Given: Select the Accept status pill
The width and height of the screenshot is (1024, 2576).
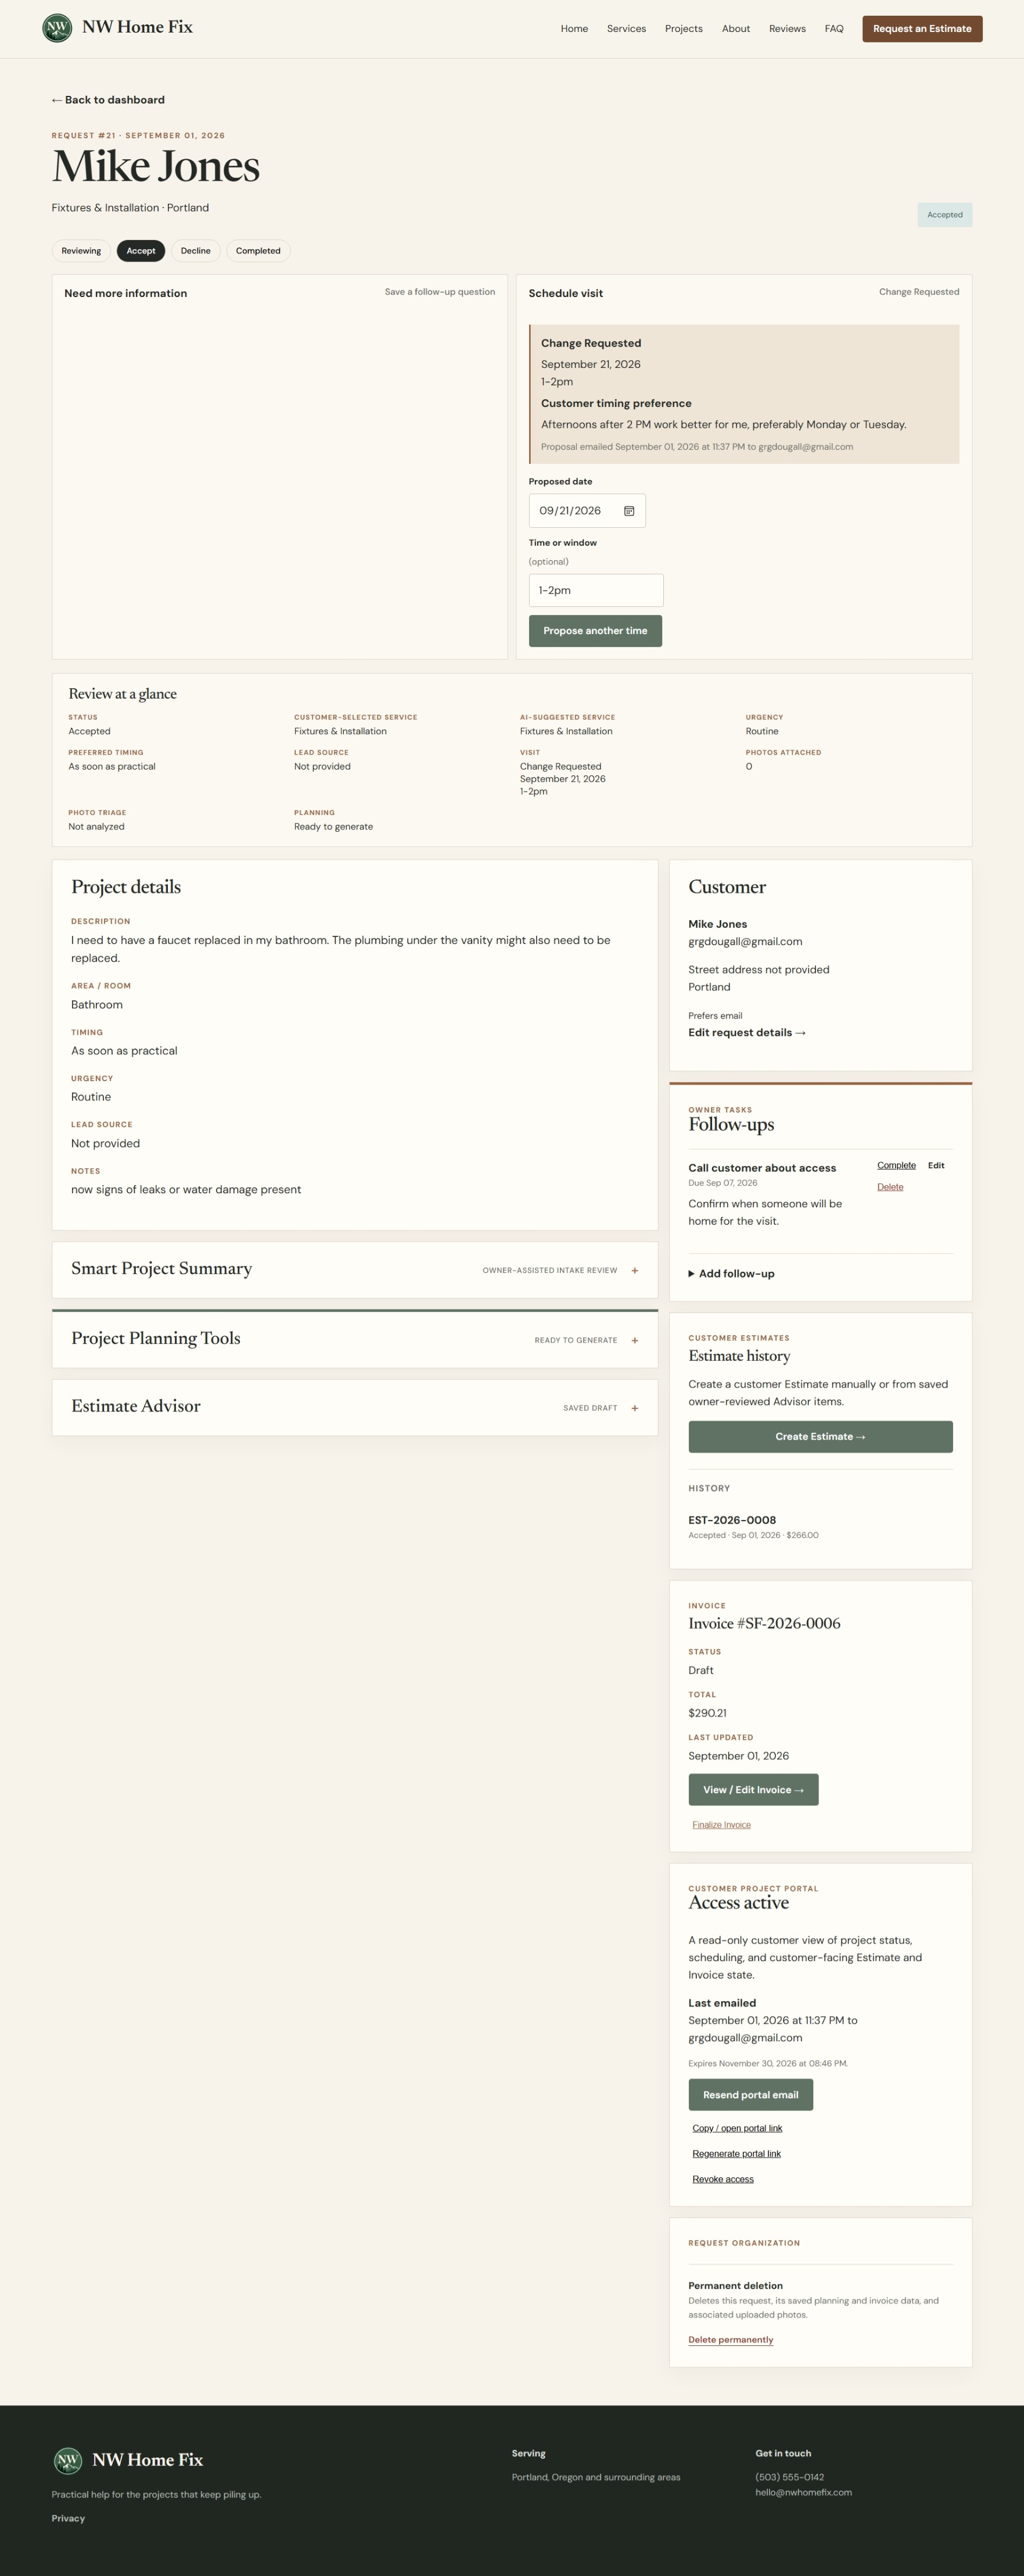Looking at the screenshot, I should pyautogui.click(x=141, y=251).
